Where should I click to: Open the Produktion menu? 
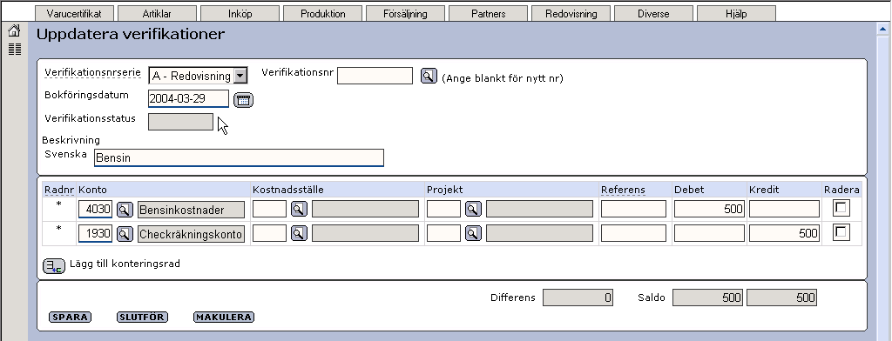(322, 14)
